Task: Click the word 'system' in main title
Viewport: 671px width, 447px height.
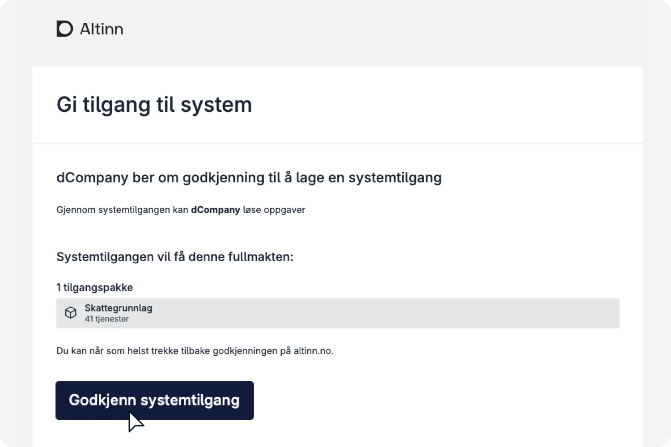Action: pos(216,105)
